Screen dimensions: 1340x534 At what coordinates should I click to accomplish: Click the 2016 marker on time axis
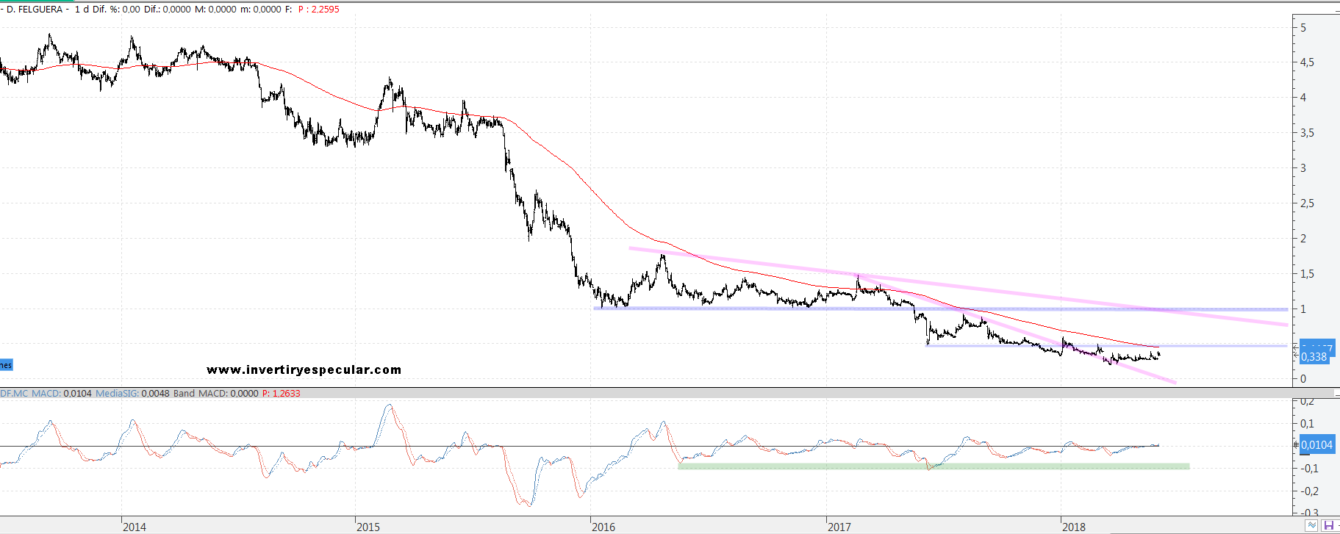[603, 527]
